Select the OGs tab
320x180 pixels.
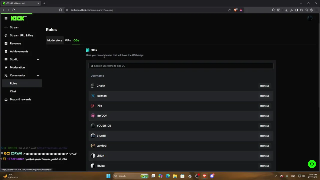(x=76, y=40)
